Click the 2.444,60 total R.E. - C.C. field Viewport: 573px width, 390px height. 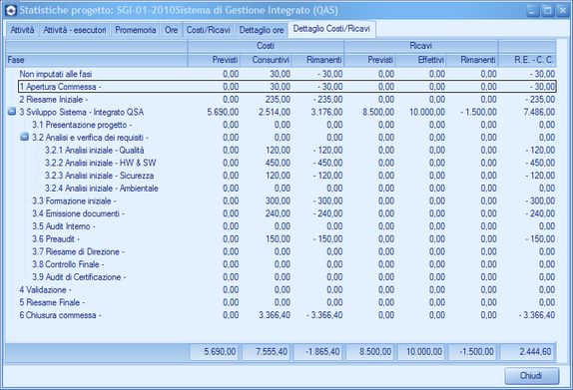[x=526, y=352]
